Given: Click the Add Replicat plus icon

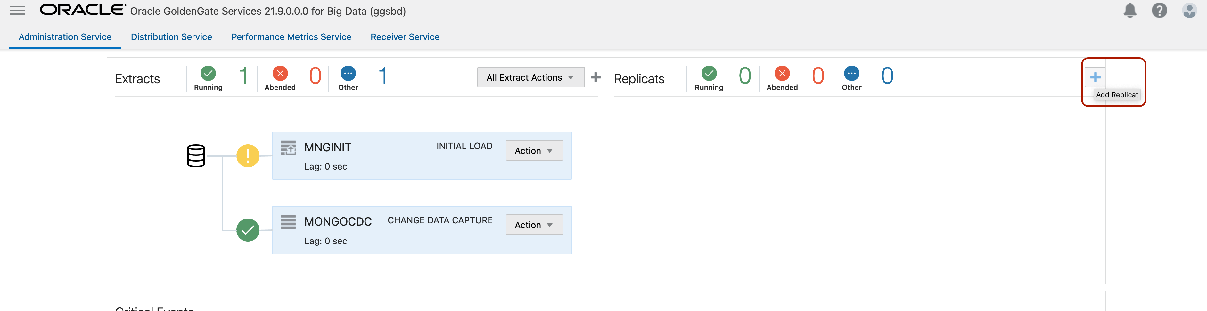Looking at the screenshot, I should (1095, 77).
